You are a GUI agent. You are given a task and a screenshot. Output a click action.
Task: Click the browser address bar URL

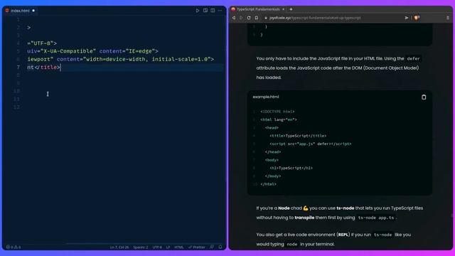315,18
